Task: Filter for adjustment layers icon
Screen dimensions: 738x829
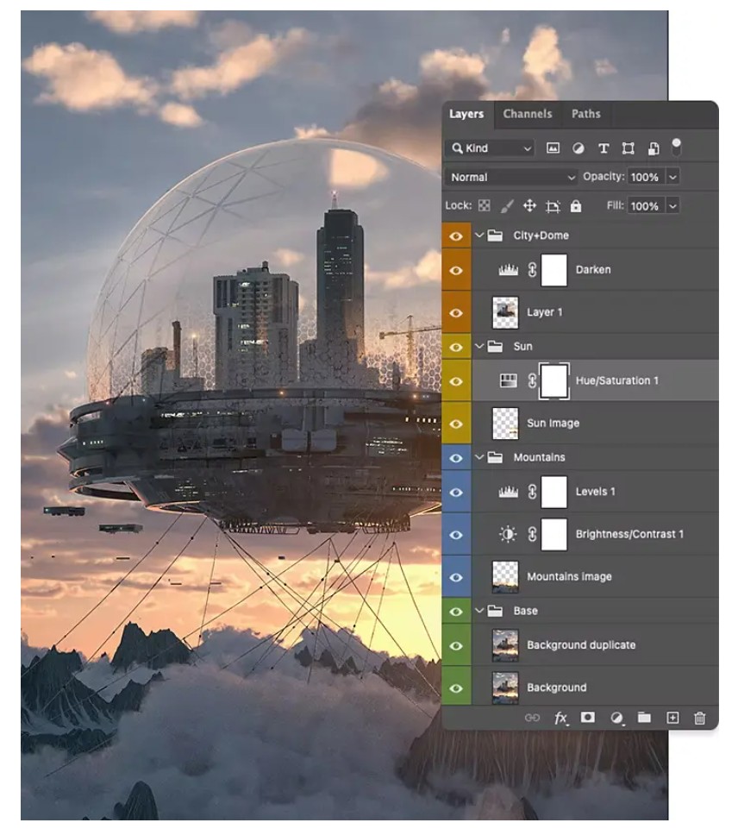Action: pyautogui.click(x=579, y=148)
